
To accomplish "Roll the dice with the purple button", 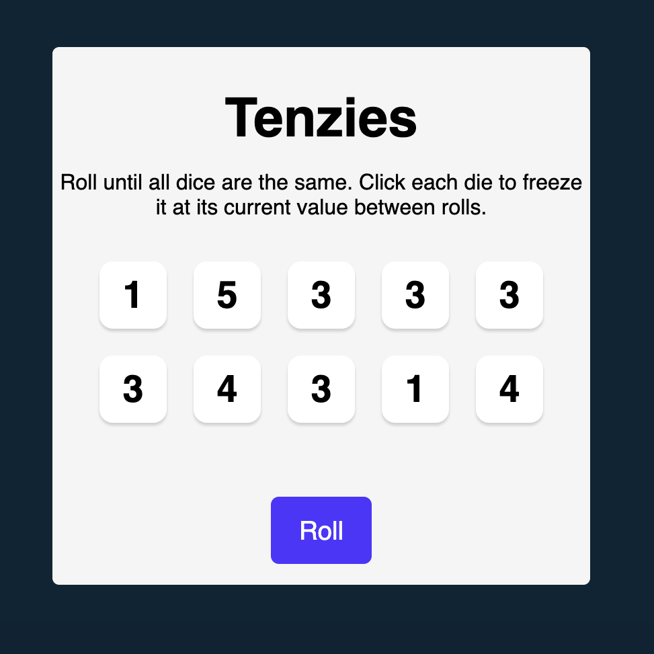I will 321,530.
